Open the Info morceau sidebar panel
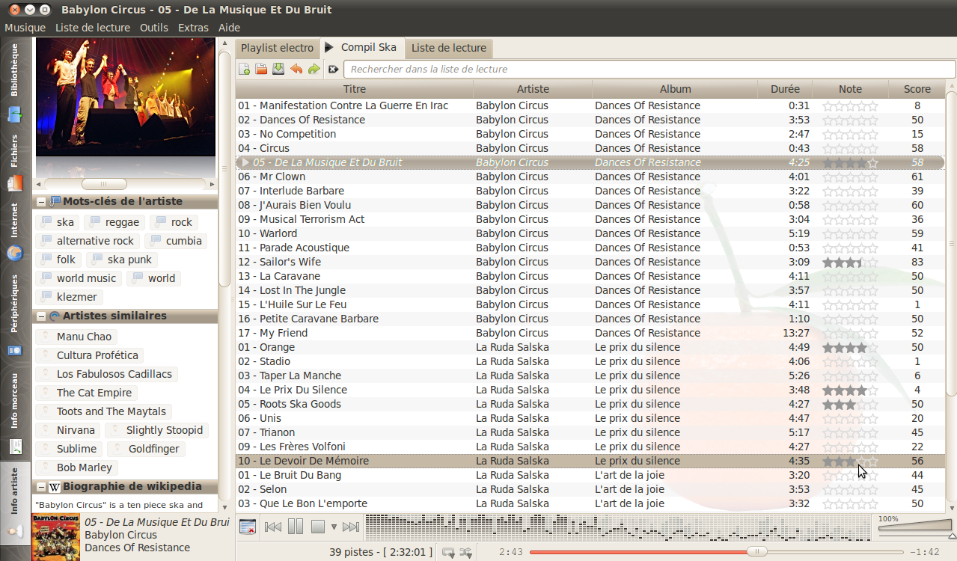This screenshot has width=957, height=561. click(15, 414)
